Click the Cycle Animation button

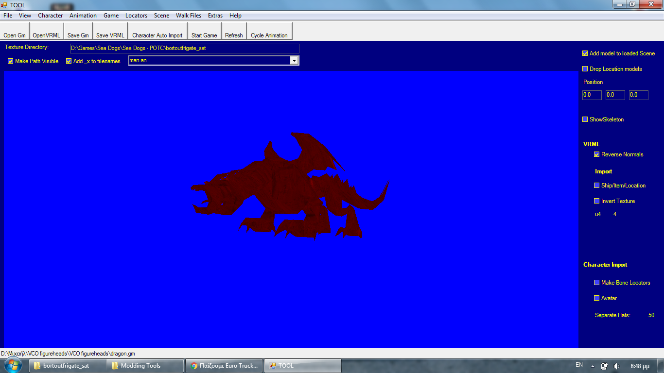coord(269,31)
